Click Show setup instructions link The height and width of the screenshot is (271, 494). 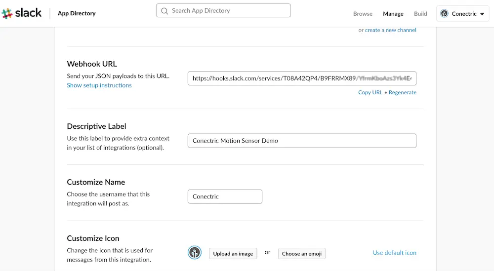click(99, 85)
